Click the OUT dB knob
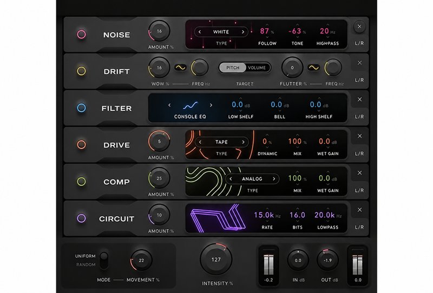This screenshot has width=433, height=293. [327, 260]
